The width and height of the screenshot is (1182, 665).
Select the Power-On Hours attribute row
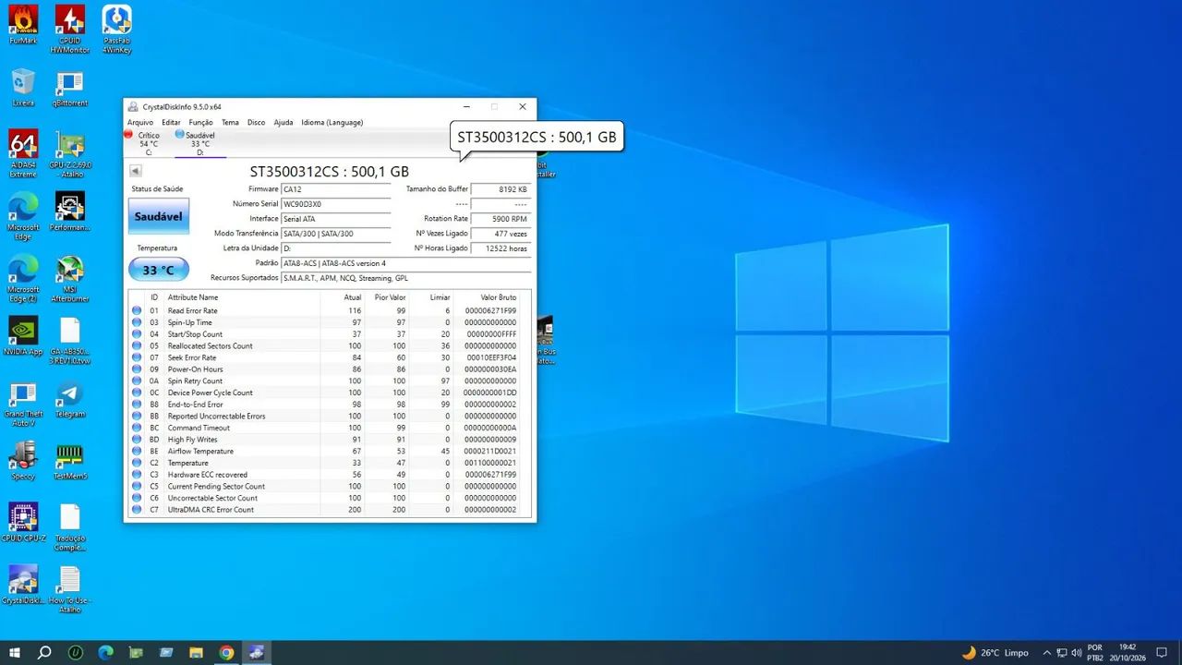pos(330,369)
